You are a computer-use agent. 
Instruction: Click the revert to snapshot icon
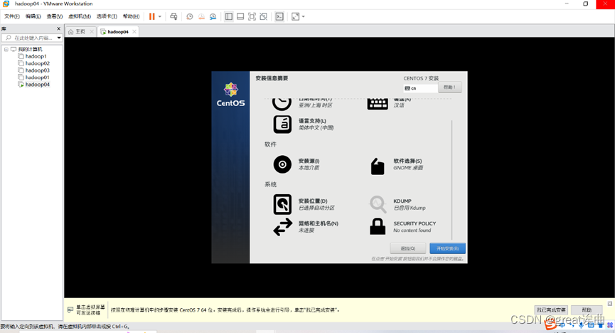pyautogui.click(x=201, y=16)
